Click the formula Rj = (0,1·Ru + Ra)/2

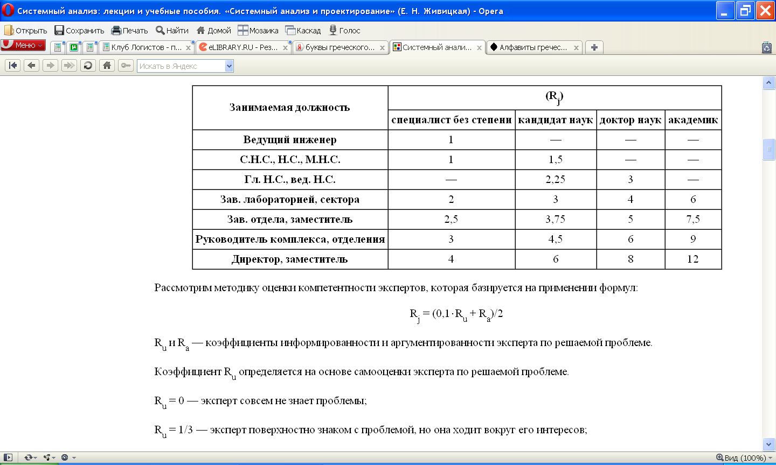(456, 315)
